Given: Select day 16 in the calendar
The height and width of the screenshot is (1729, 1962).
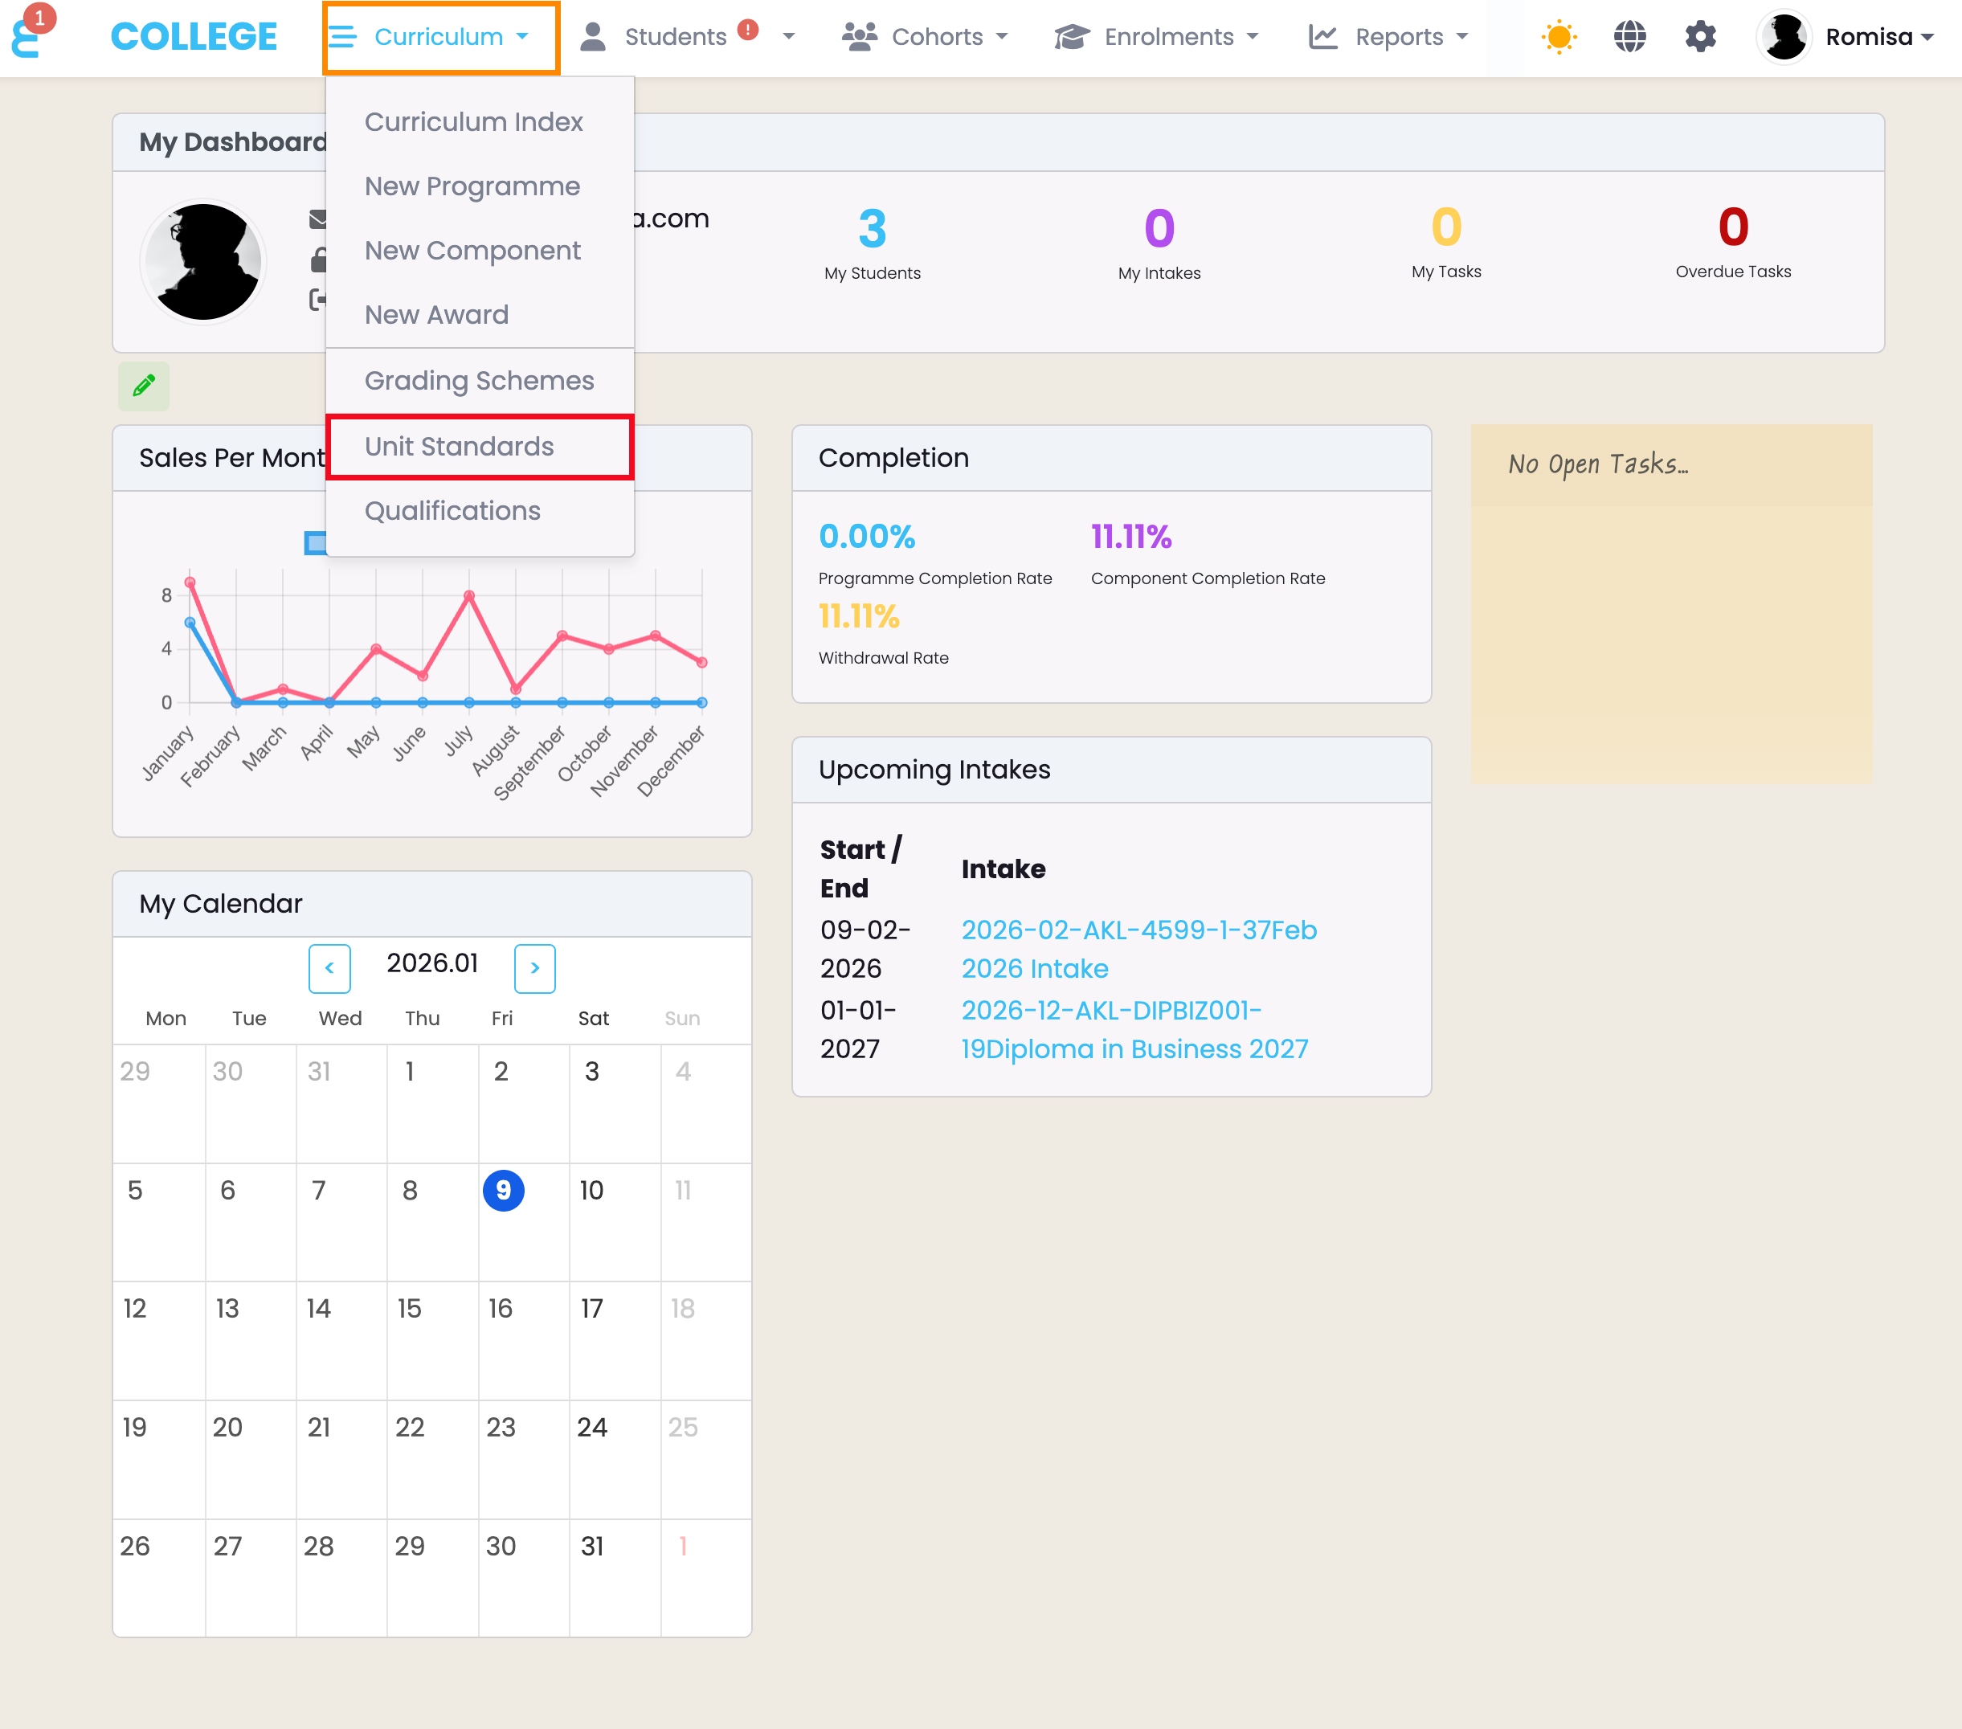Looking at the screenshot, I should coord(500,1309).
